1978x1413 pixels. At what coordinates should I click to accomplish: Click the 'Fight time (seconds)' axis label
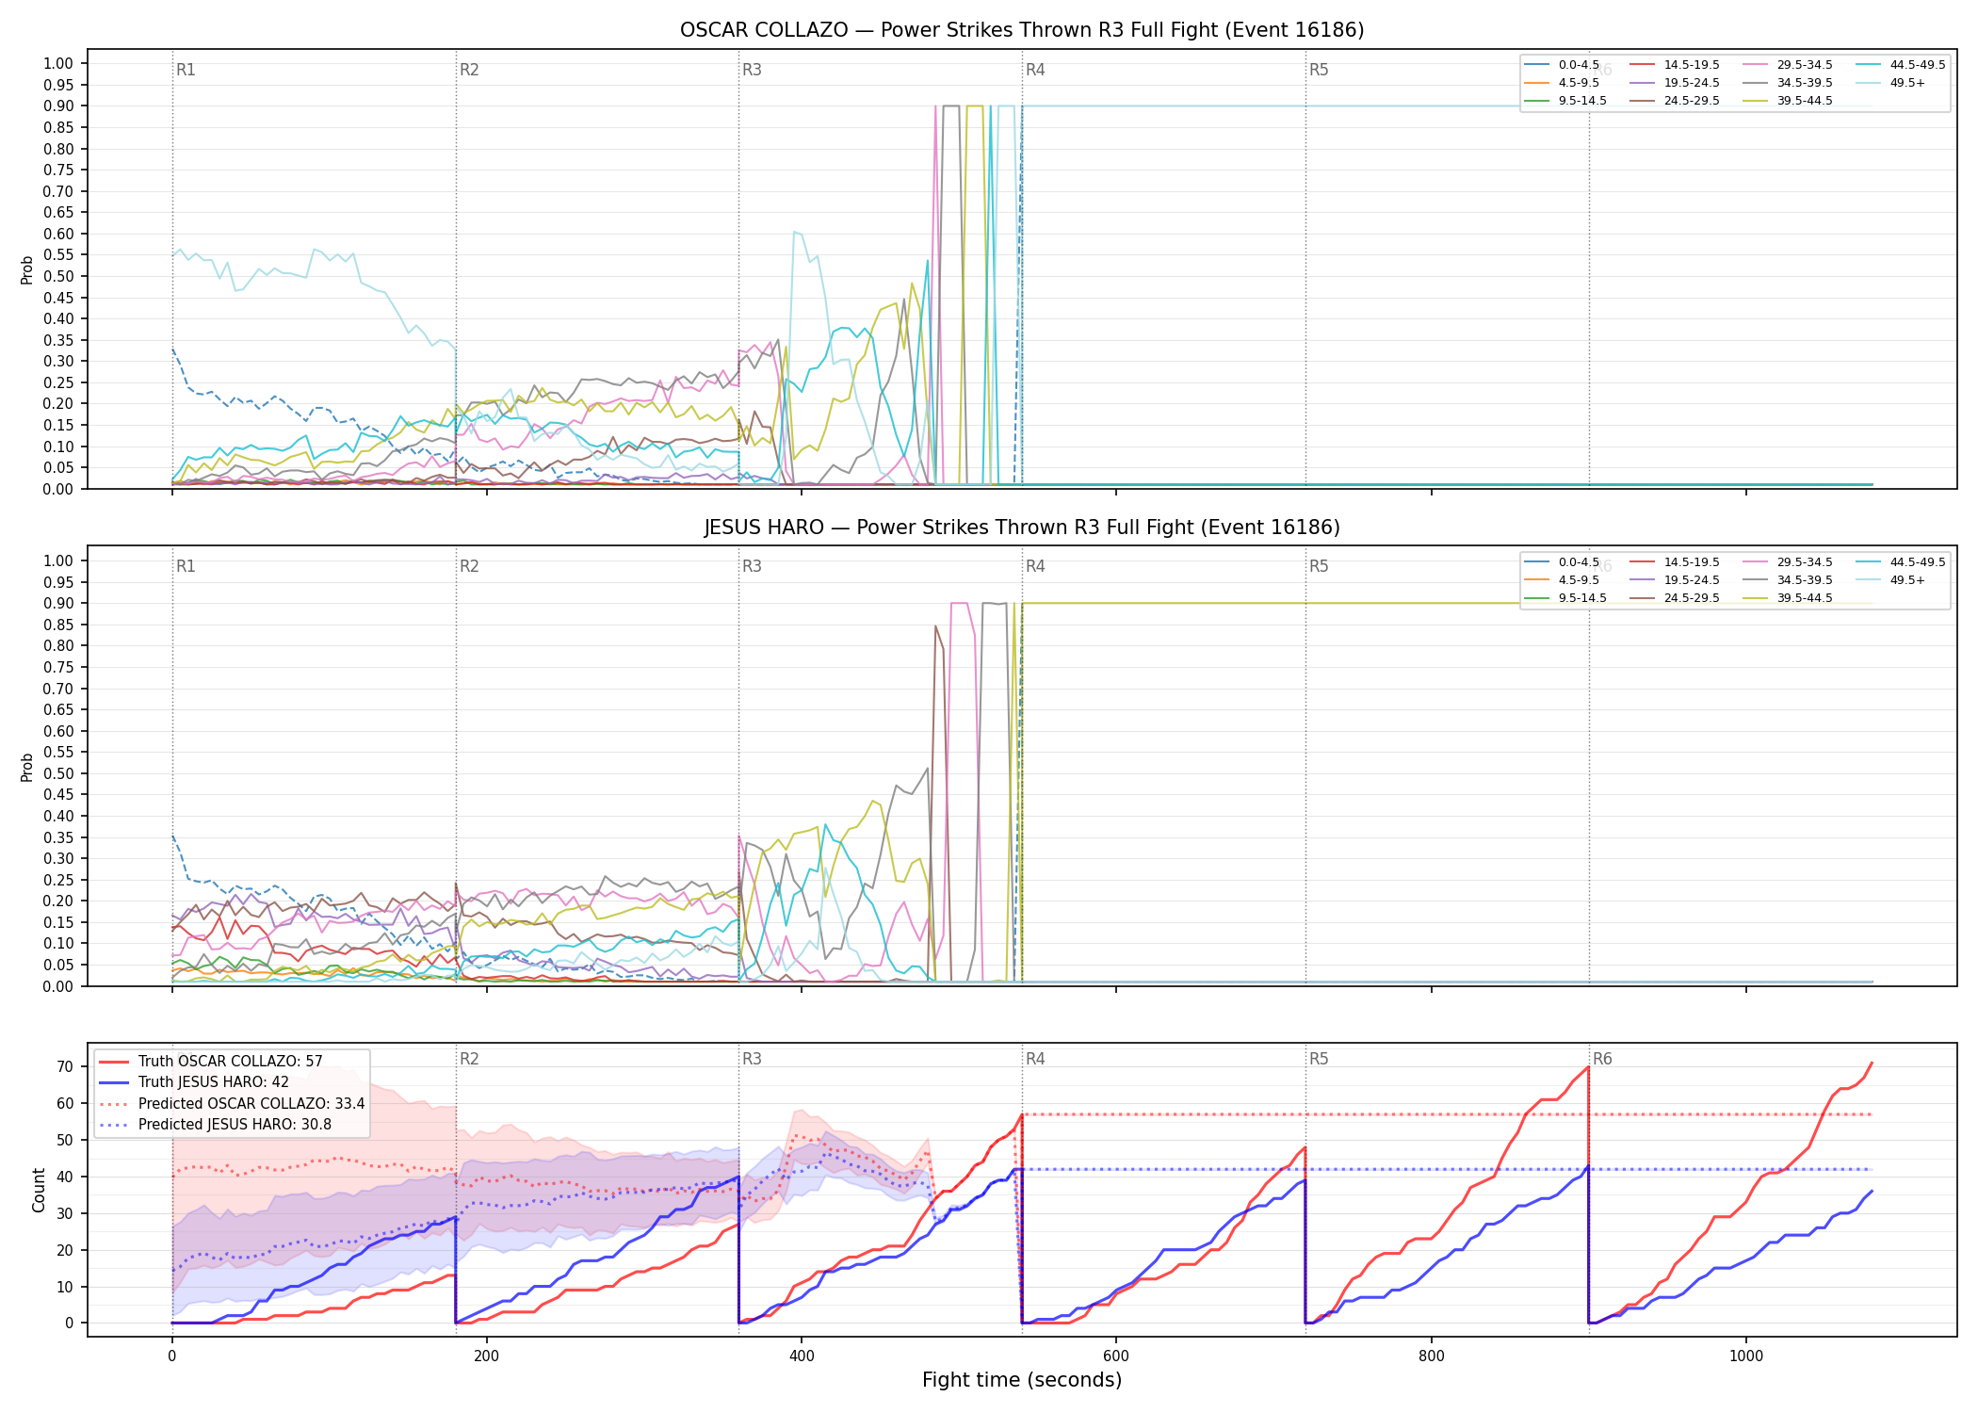tap(1022, 1380)
